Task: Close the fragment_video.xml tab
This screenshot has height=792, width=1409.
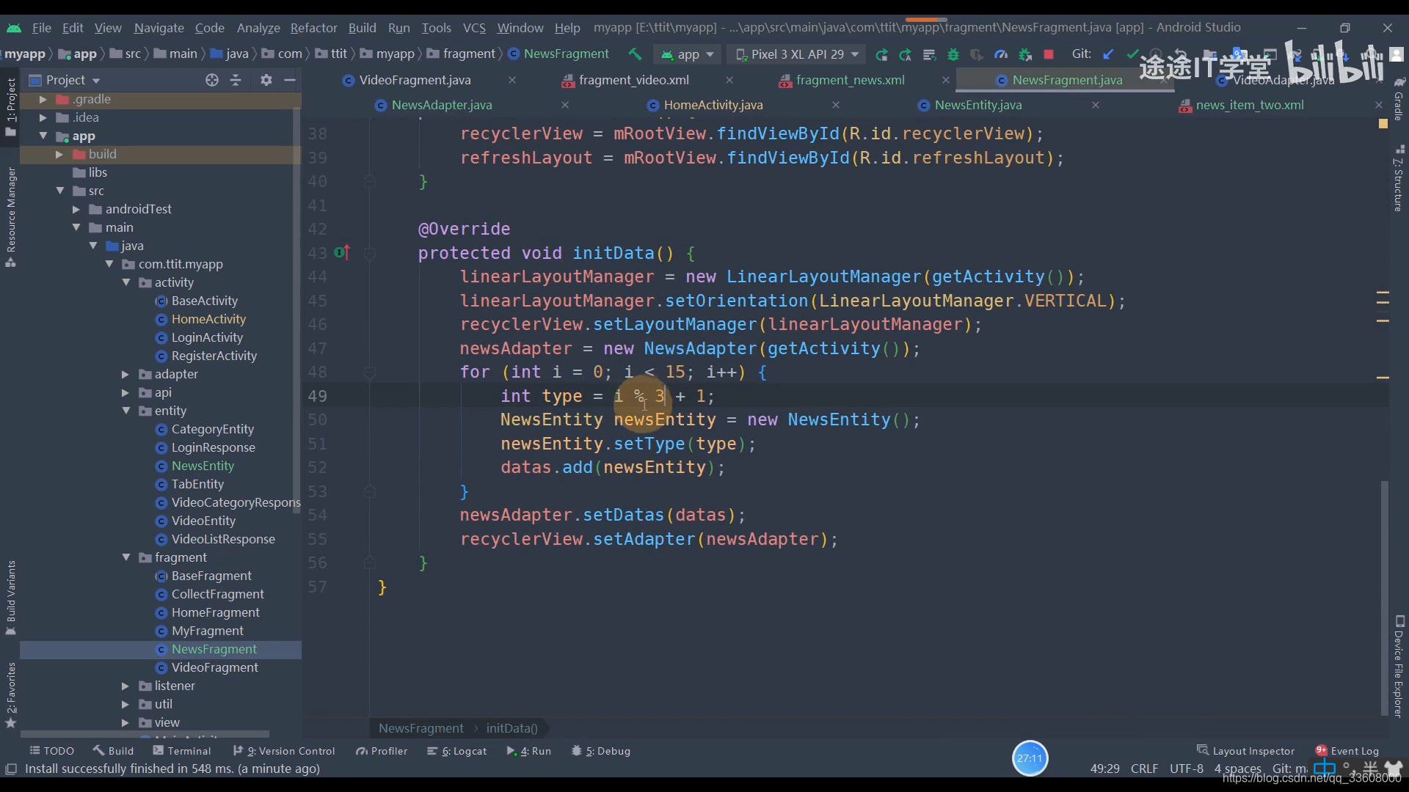Action: click(729, 80)
